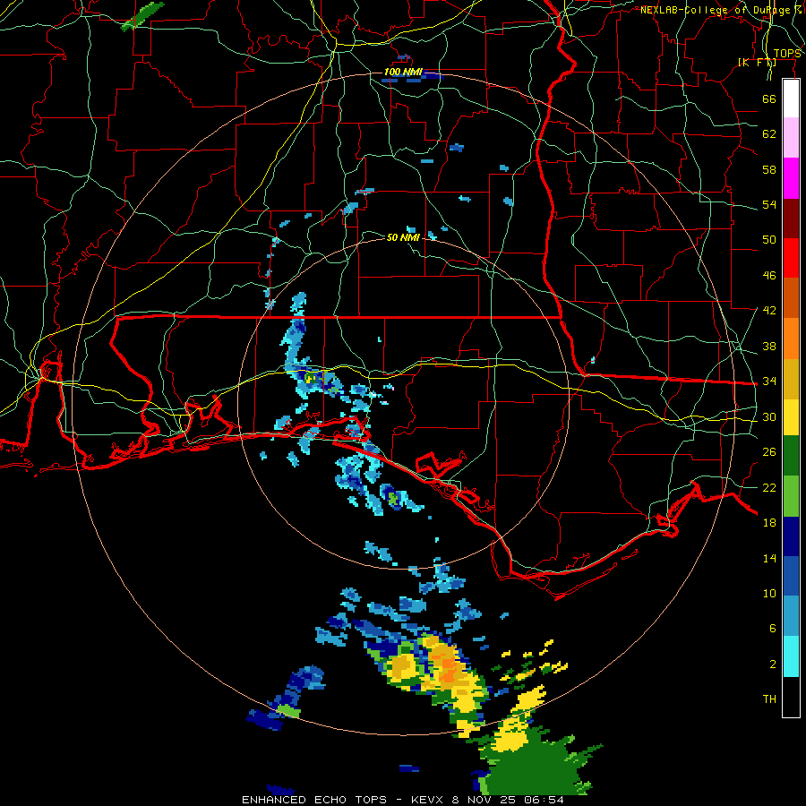The image size is (806, 806).
Task: Click the magenta 58 kft legend swatch
Action: coord(791,178)
